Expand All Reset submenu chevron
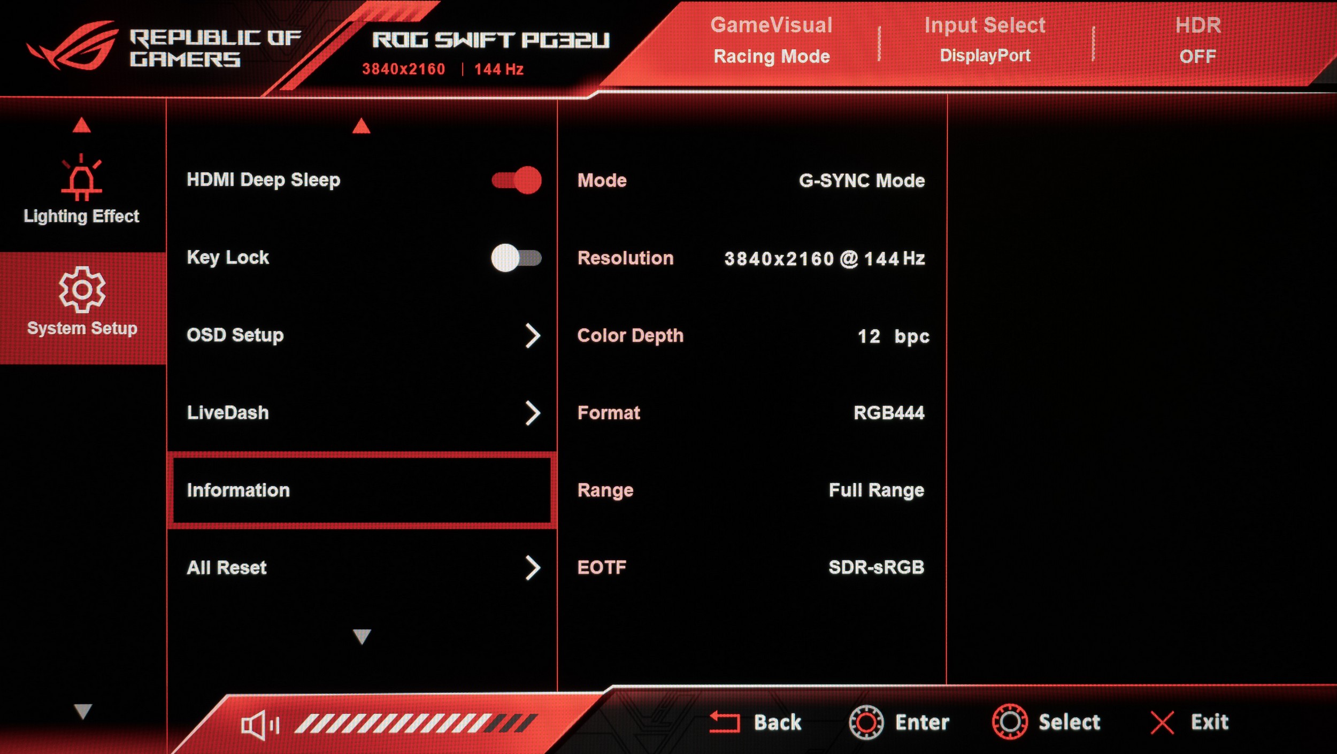This screenshot has height=754, width=1337. (x=532, y=567)
